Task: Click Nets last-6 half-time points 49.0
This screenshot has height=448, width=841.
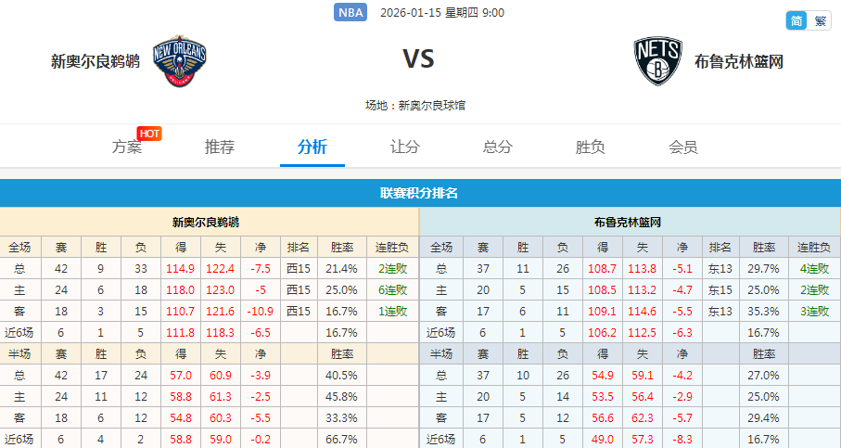Action: [603, 440]
